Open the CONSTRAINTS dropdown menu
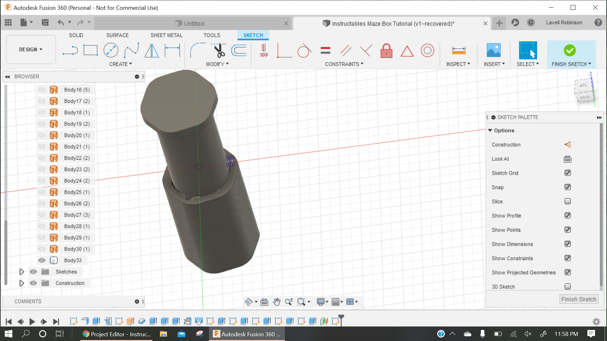 344,64
